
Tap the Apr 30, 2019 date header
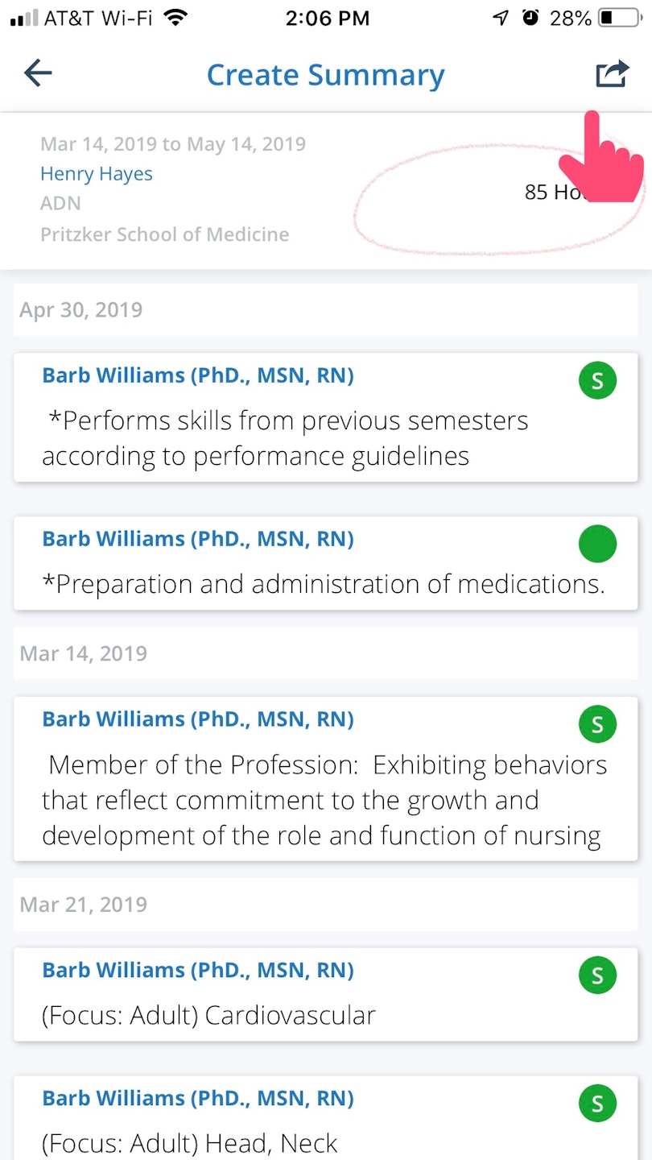point(81,310)
